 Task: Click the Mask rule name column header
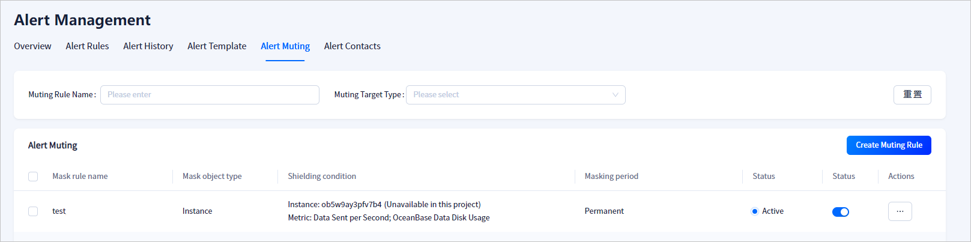(x=80, y=177)
